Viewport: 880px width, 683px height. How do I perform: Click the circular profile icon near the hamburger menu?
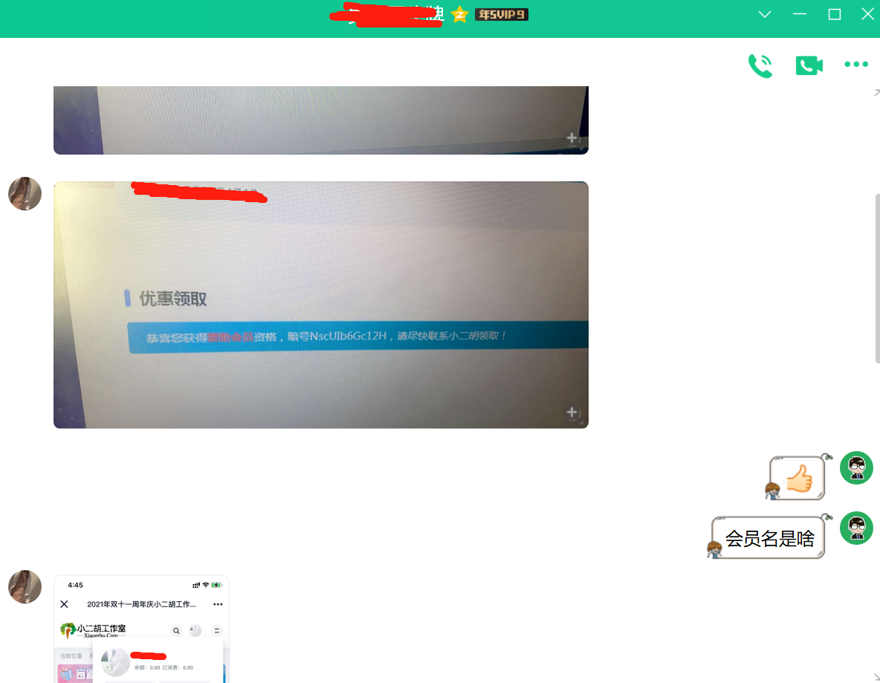[195, 631]
